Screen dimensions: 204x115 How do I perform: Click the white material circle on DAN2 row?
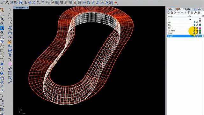point(203,36)
